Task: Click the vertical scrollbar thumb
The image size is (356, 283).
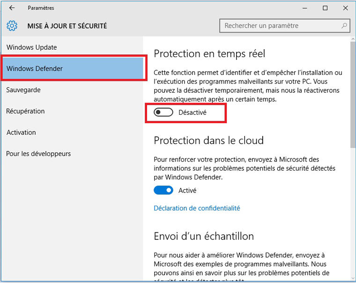Action: click(352, 94)
